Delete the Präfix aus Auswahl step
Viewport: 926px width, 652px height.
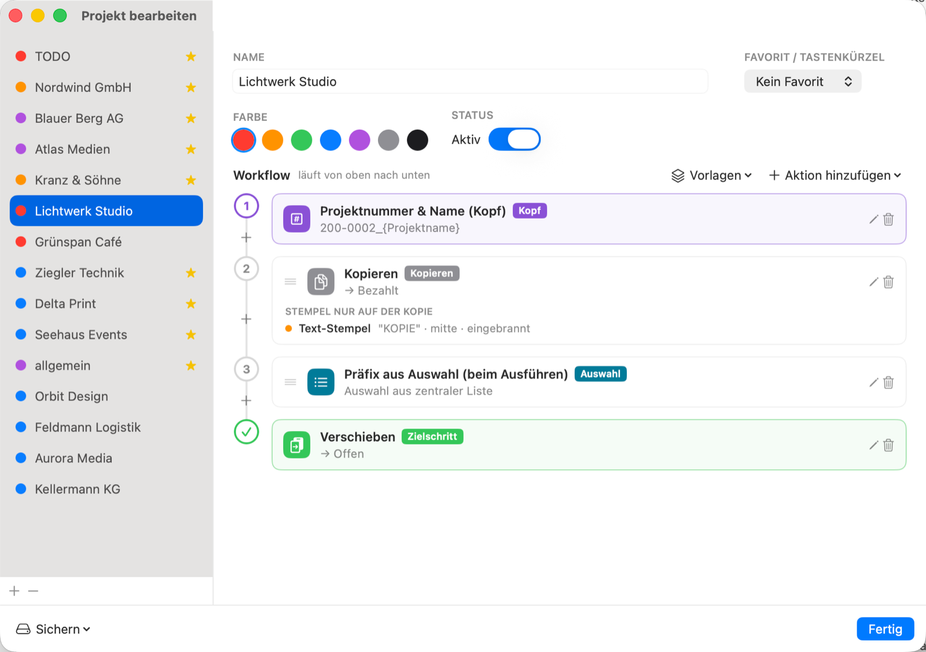[888, 382]
